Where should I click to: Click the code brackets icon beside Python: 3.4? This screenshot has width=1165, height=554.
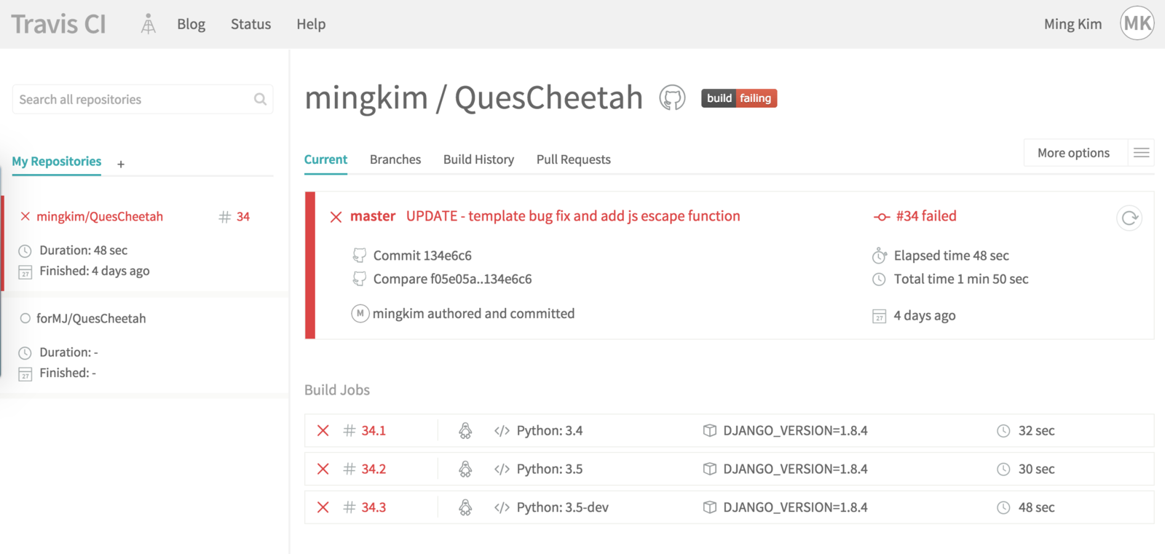click(502, 431)
